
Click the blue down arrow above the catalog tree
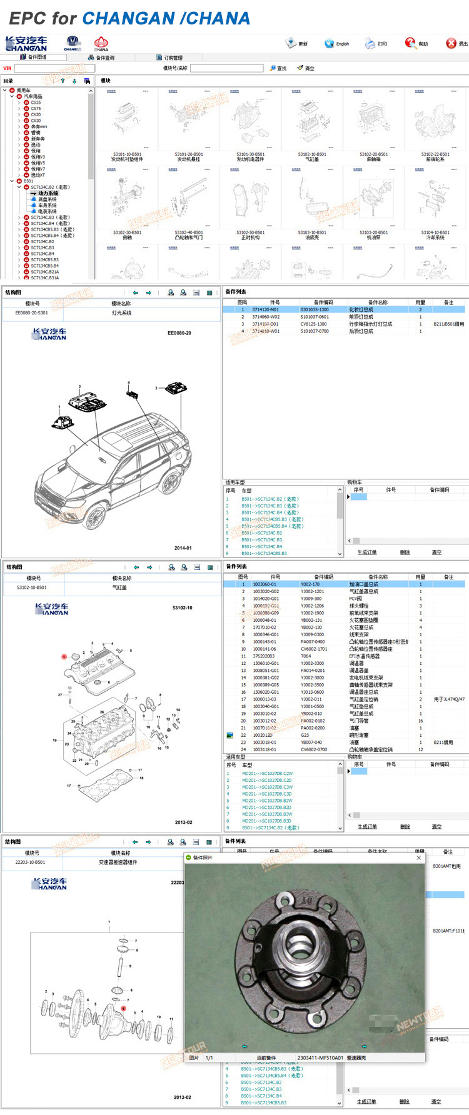point(74,81)
